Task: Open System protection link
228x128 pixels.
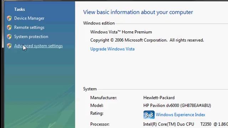Action: tap(31, 37)
